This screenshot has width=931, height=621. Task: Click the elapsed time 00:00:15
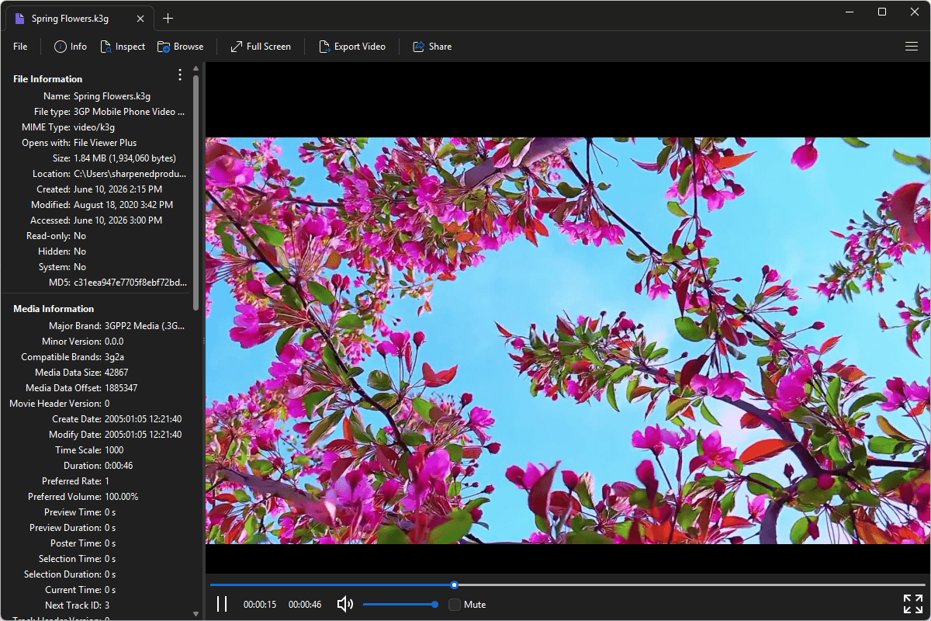tap(260, 605)
